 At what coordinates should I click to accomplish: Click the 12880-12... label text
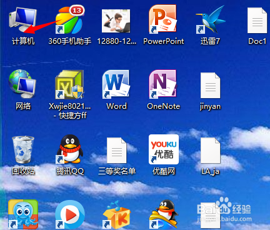pos(117,41)
